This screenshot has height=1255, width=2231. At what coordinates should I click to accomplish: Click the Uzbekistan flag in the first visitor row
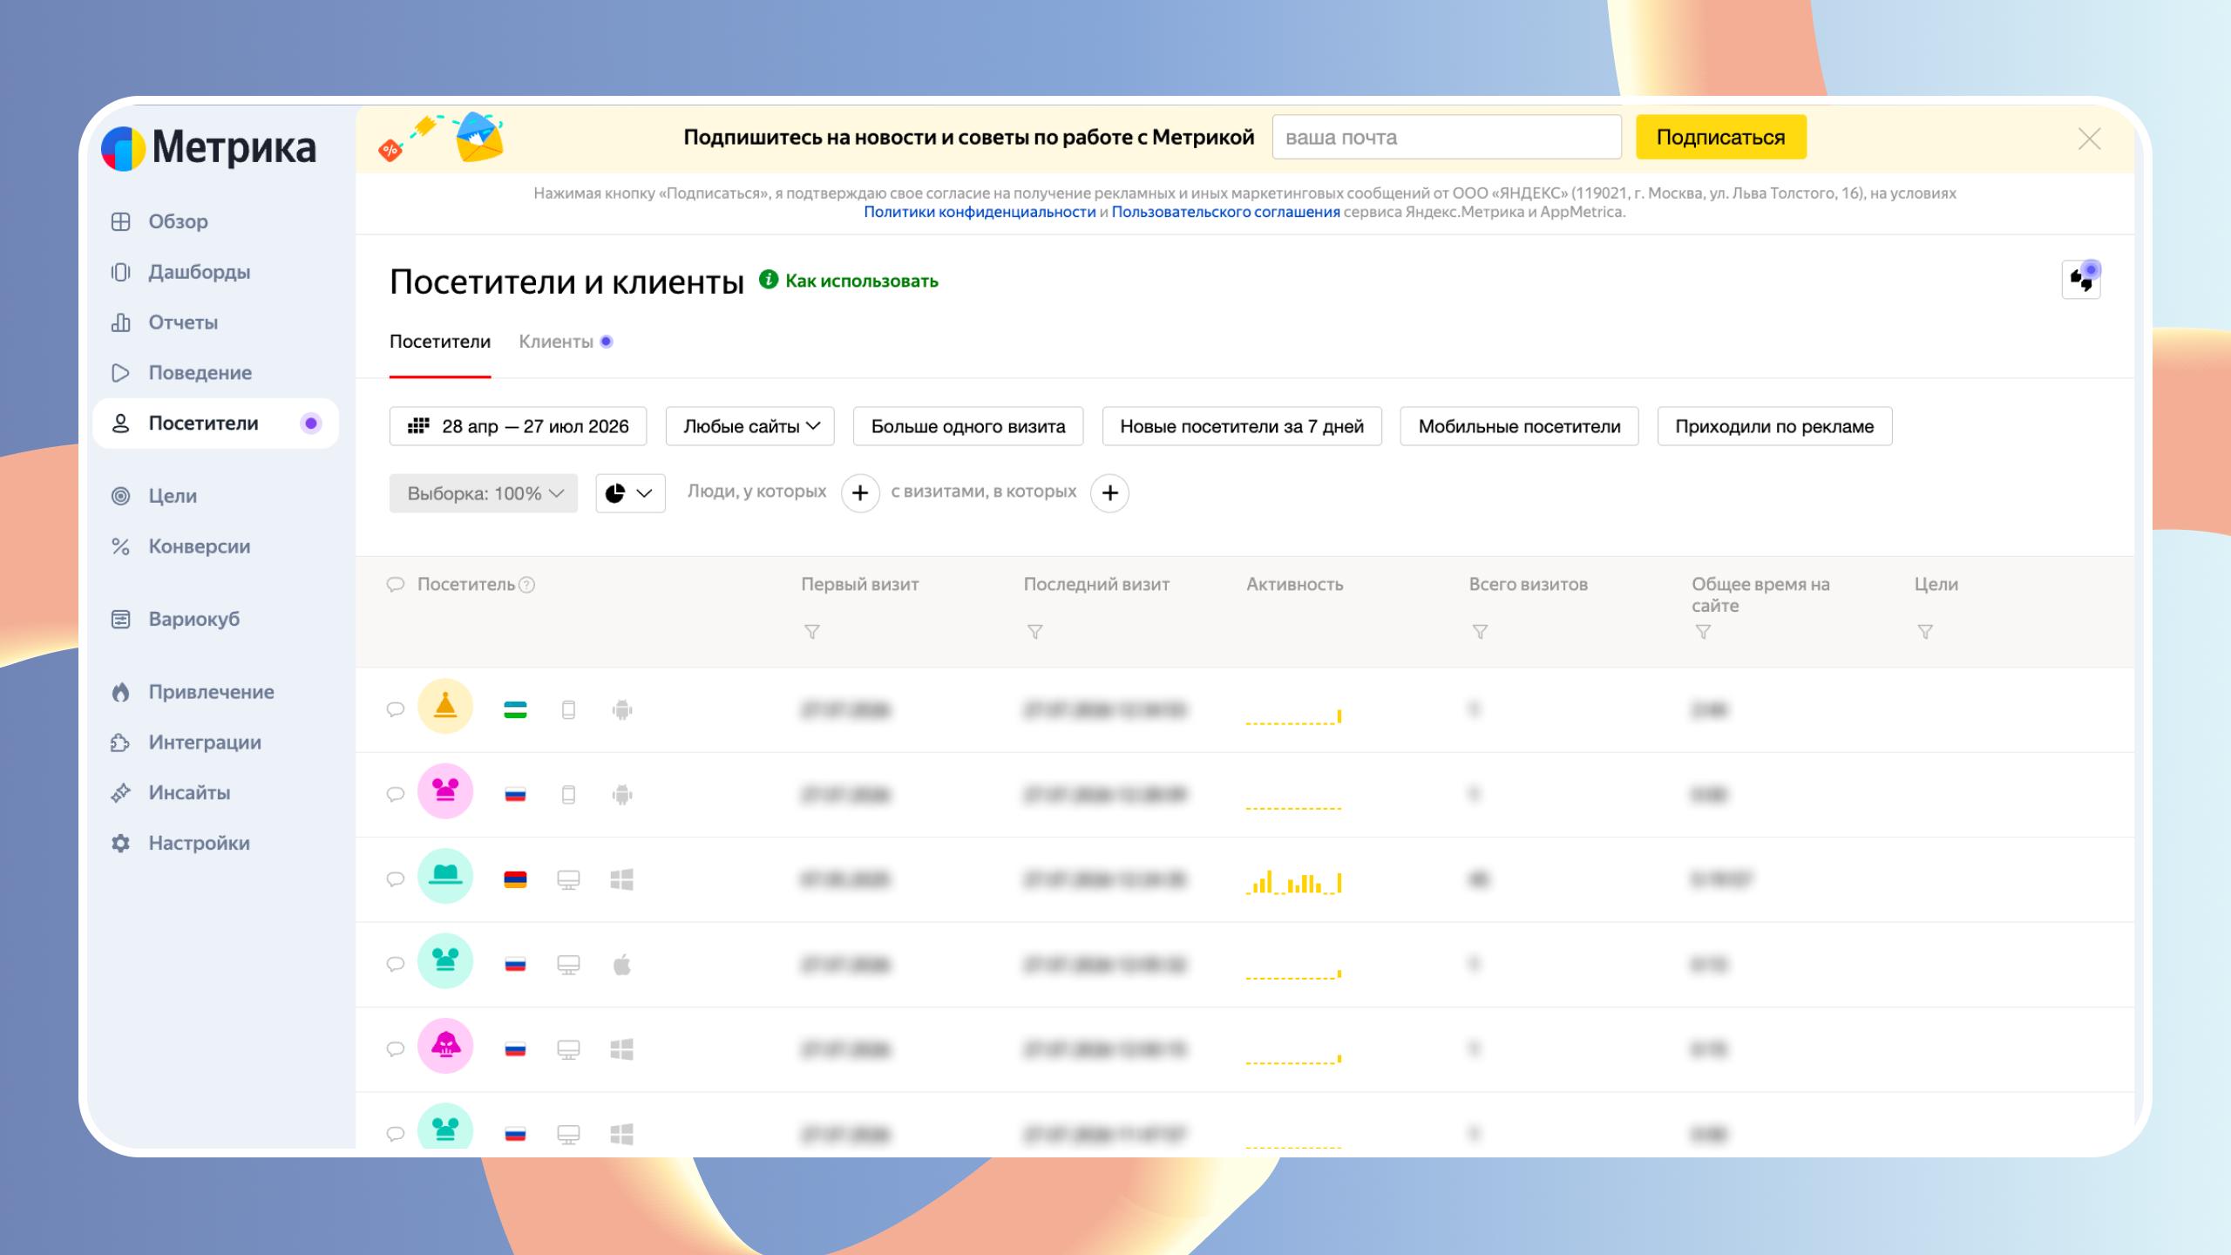coord(515,710)
